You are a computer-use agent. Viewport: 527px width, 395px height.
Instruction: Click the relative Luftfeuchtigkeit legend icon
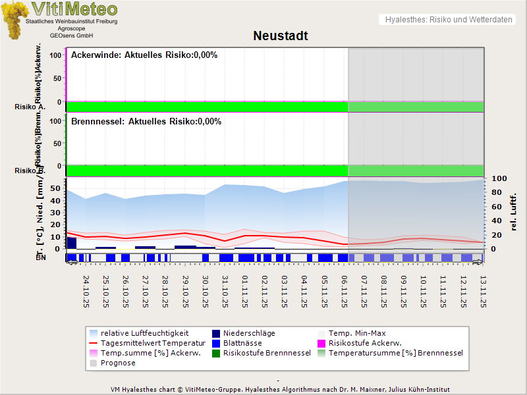coord(93,333)
